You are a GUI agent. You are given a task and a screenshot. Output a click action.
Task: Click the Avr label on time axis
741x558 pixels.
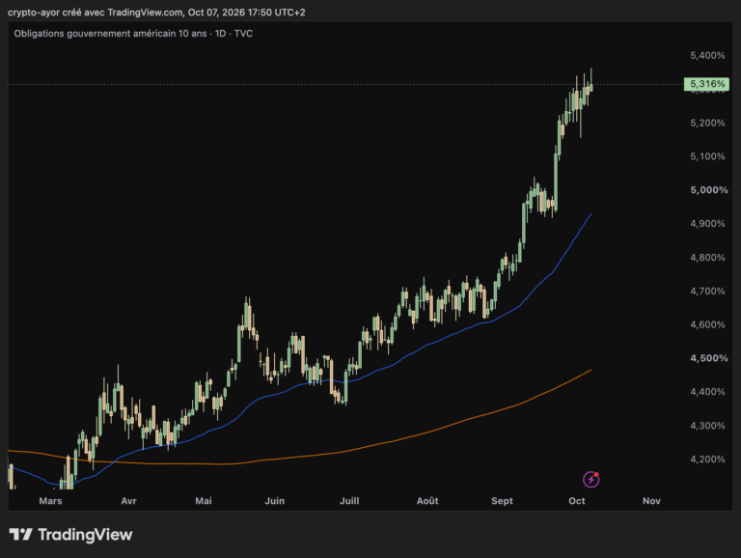[128, 501]
